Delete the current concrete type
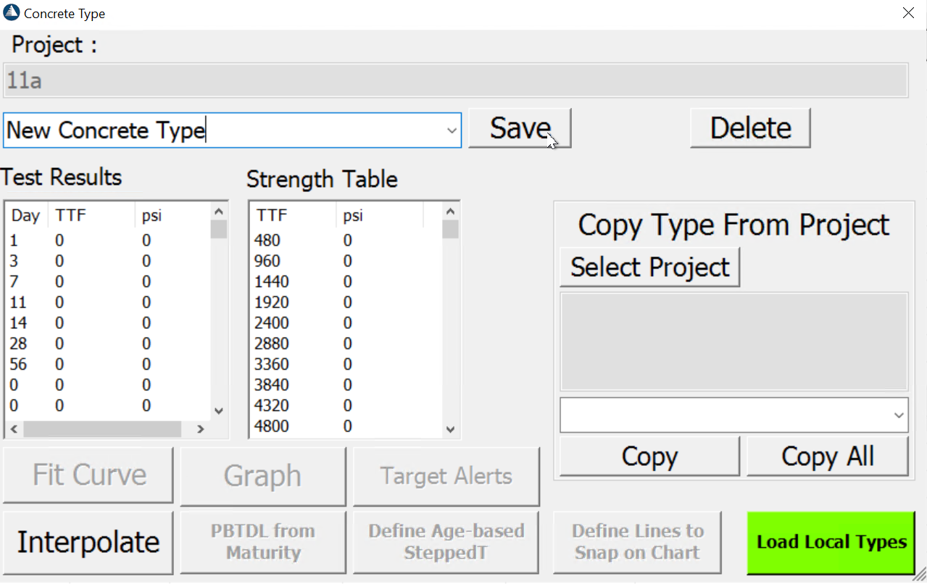 point(749,128)
